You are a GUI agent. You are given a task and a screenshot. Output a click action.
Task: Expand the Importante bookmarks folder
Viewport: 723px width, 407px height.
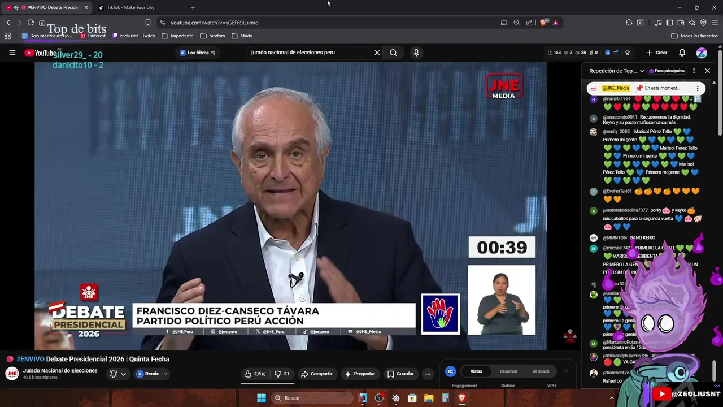[177, 36]
